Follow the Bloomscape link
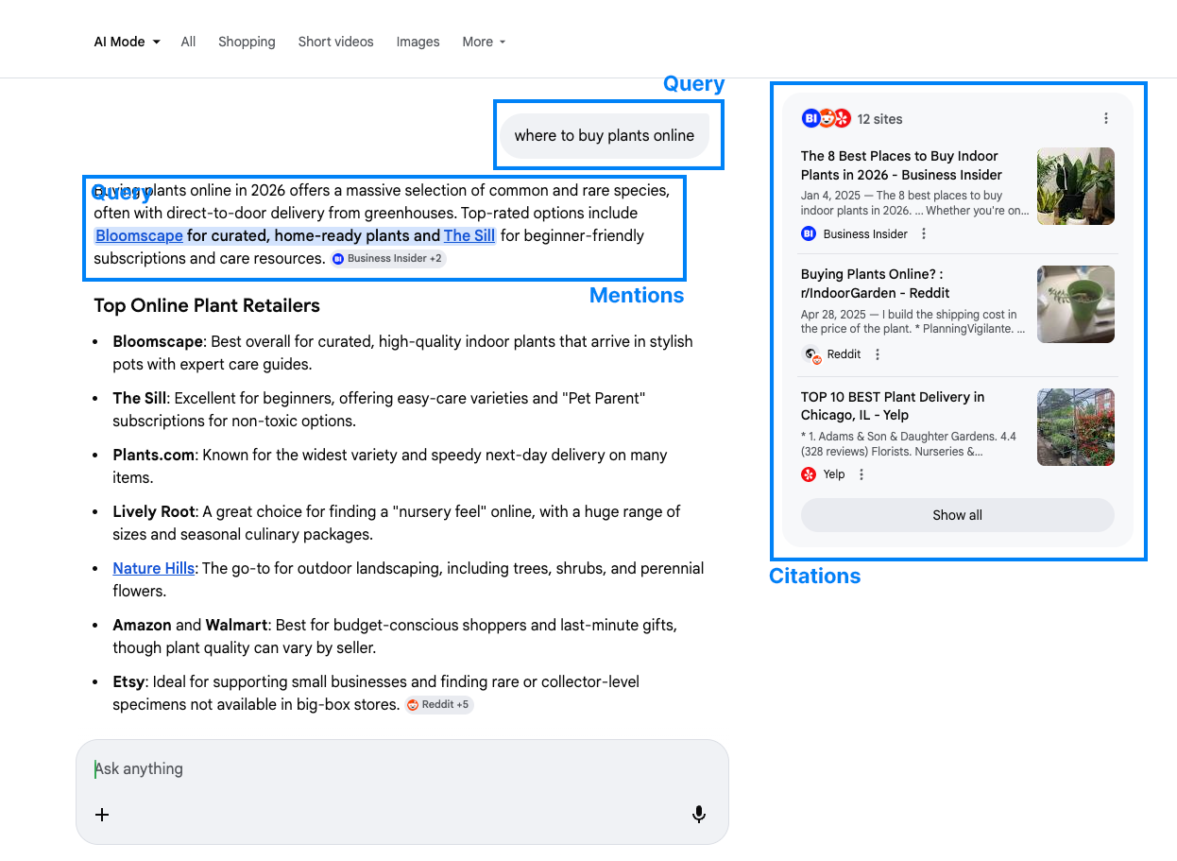Viewport: 1177px width, 861px height. pos(139,235)
